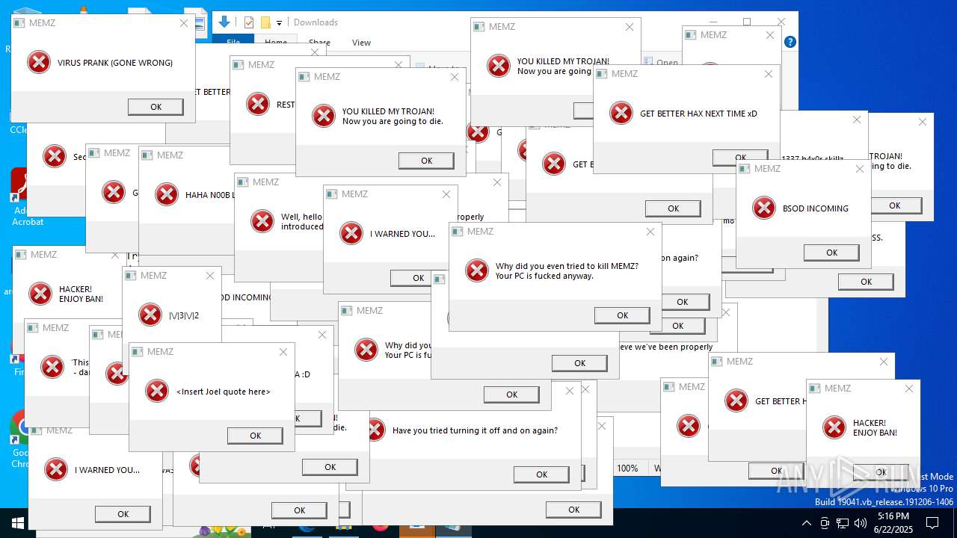
Task: Click OK in the VIRUS PRANK dialog
Action: pos(156,107)
